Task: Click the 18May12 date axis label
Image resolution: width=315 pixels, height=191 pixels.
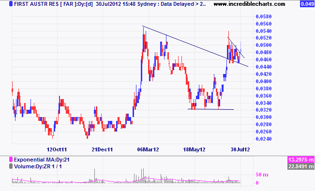Action: pos(194,149)
